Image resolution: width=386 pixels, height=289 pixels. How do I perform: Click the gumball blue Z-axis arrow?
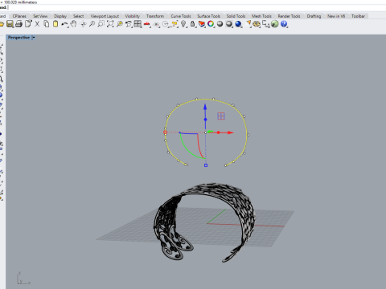[205, 107]
